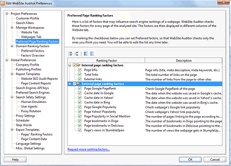Toggle Cache date in Yahoo! checkbox

click(80, 98)
